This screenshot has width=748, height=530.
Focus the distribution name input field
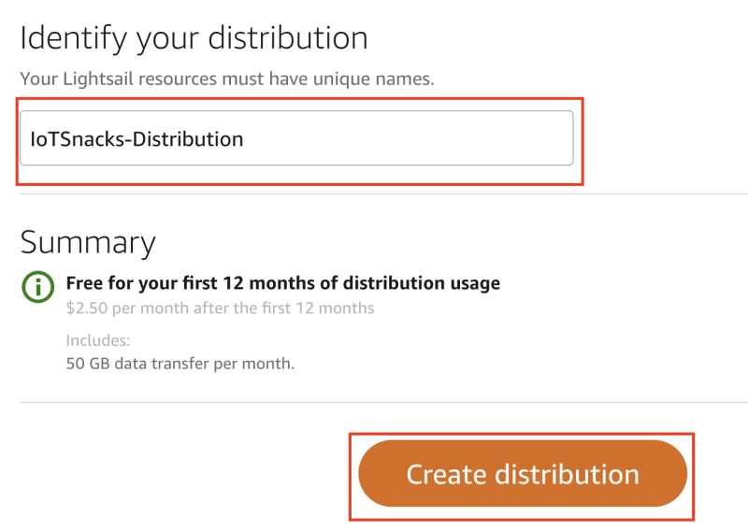(x=296, y=138)
